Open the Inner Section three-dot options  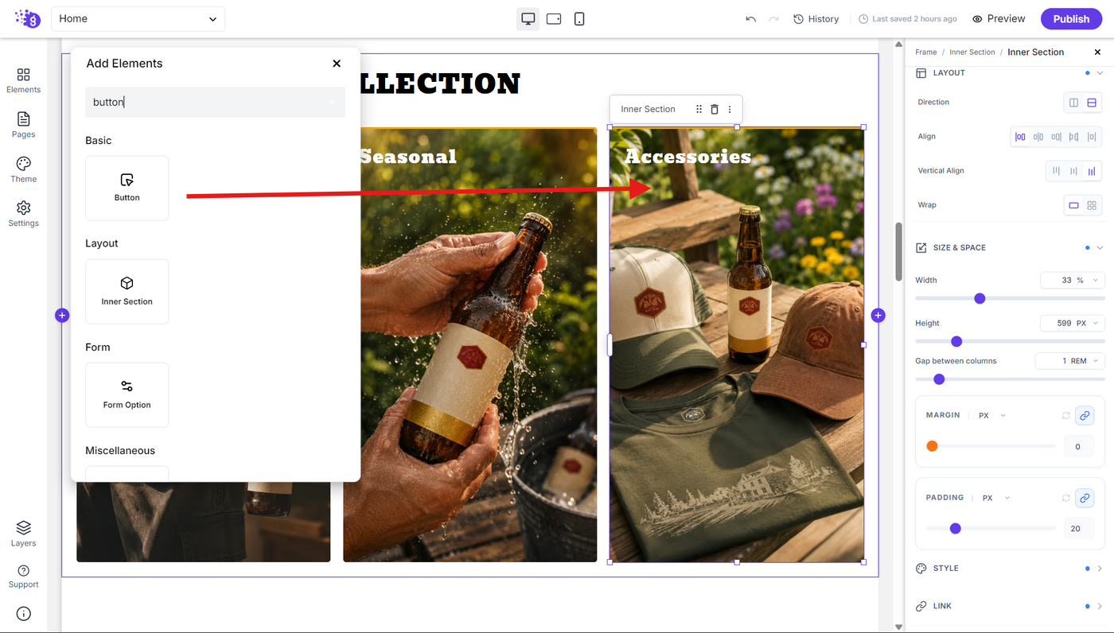click(x=730, y=110)
